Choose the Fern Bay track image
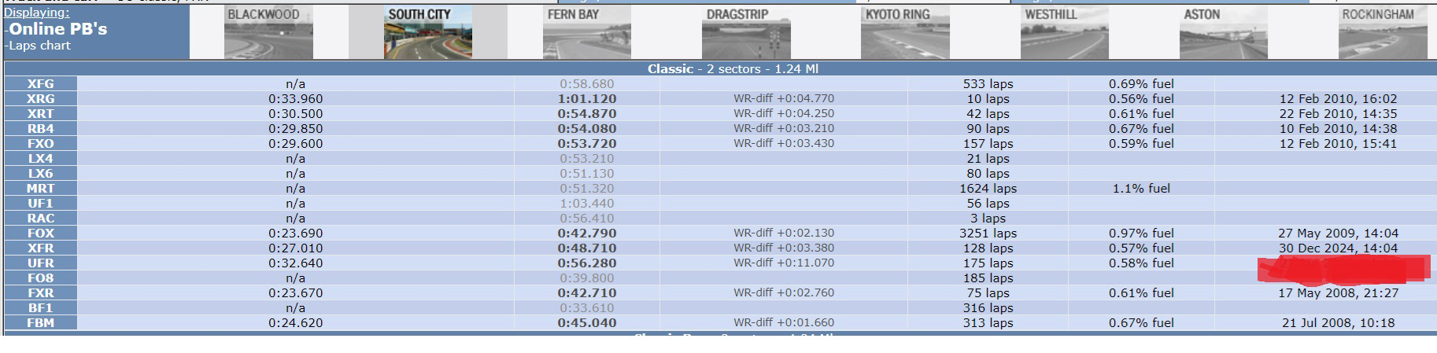The image size is (1437, 353). coord(587,33)
